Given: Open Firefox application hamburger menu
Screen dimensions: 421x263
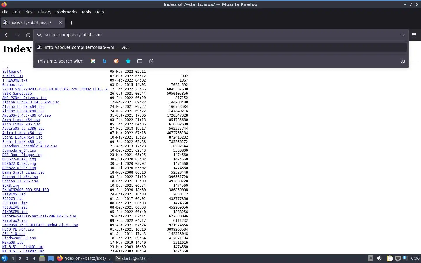Looking at the screenshot, I should pyautogui.click(x=414, y=35).
